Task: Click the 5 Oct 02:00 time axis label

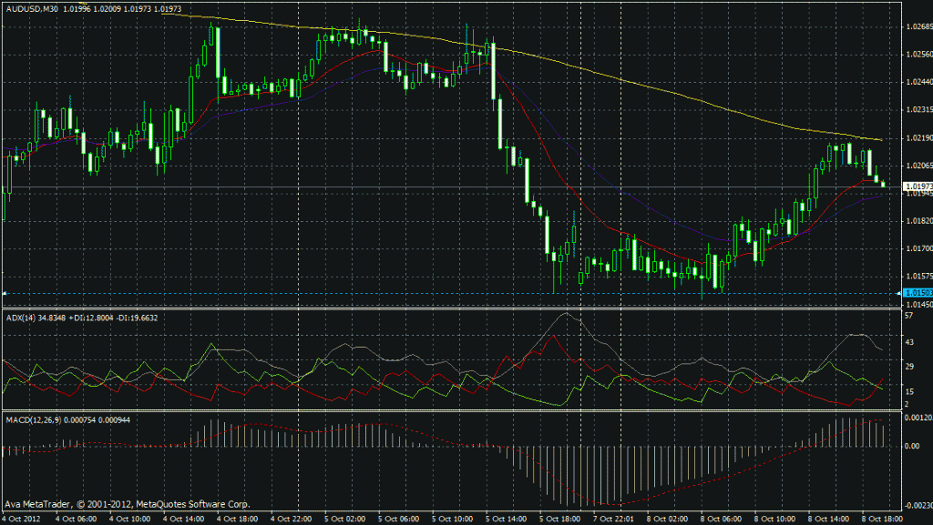Action: pos(345,519)
